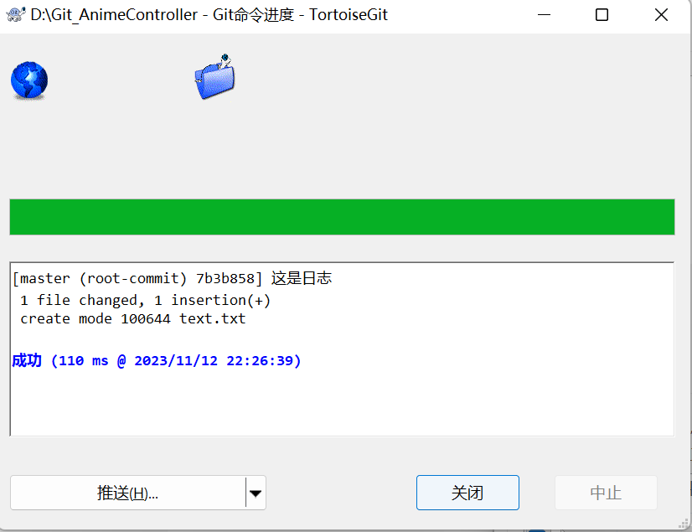This screenshot has width=692, height=532.
Task: Click the TortoiseGit turtle icon in title bar
Action: coord(16,14)
